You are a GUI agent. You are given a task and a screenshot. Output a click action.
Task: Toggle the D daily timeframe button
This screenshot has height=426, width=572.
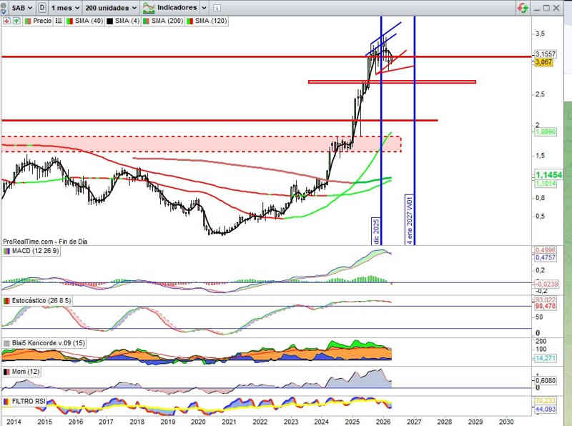[x=44, y=7]
